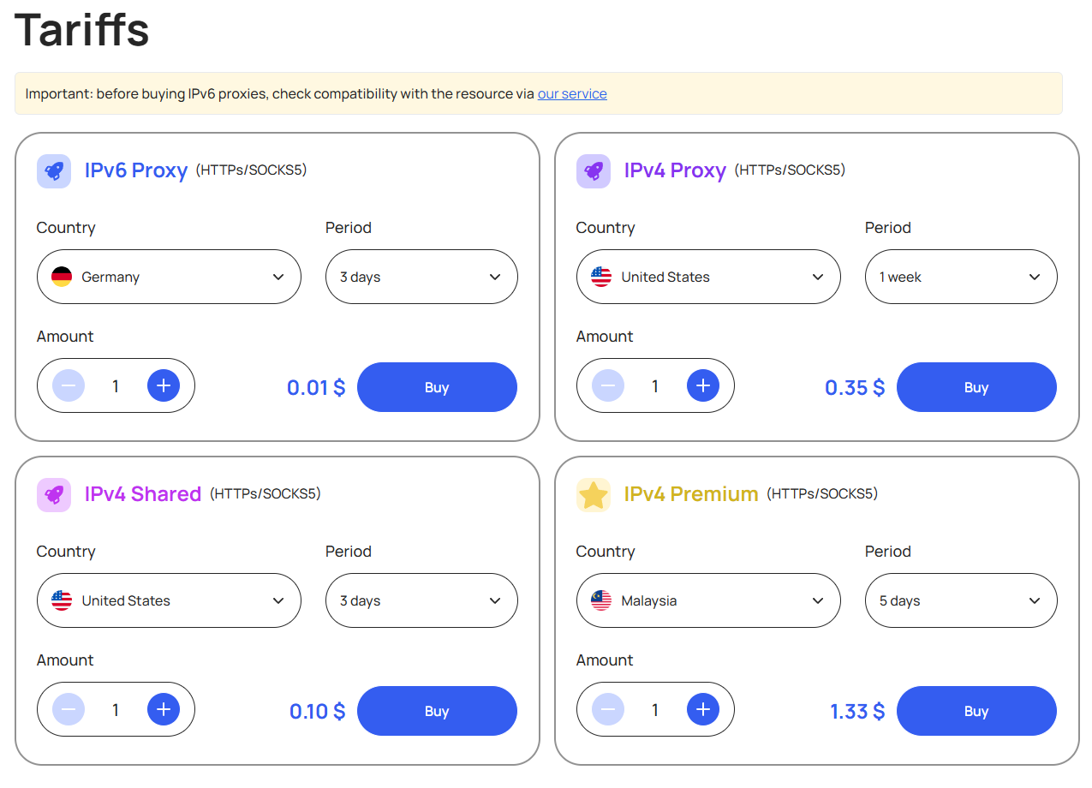Increase the IPv4 Proxy amount with plus

click(x=703, y=385)
